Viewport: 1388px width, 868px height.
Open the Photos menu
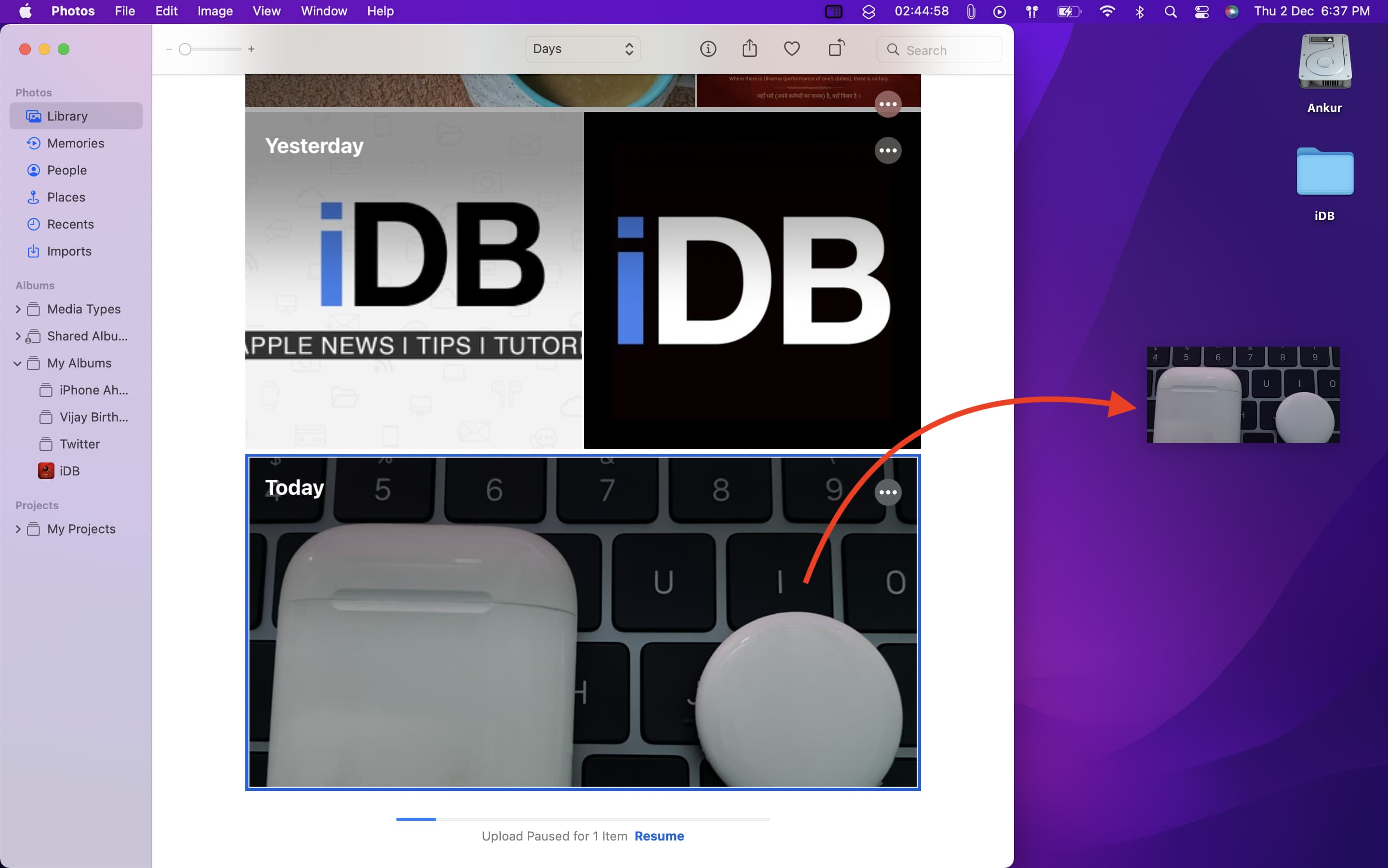(73, 12)
